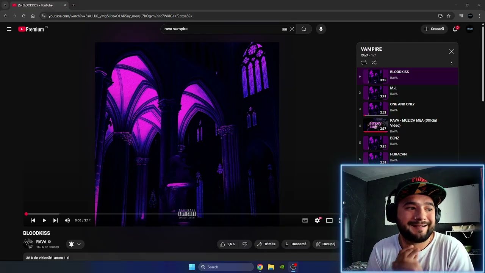
Task: Skip to next video in player
Action: pos(56,220)
